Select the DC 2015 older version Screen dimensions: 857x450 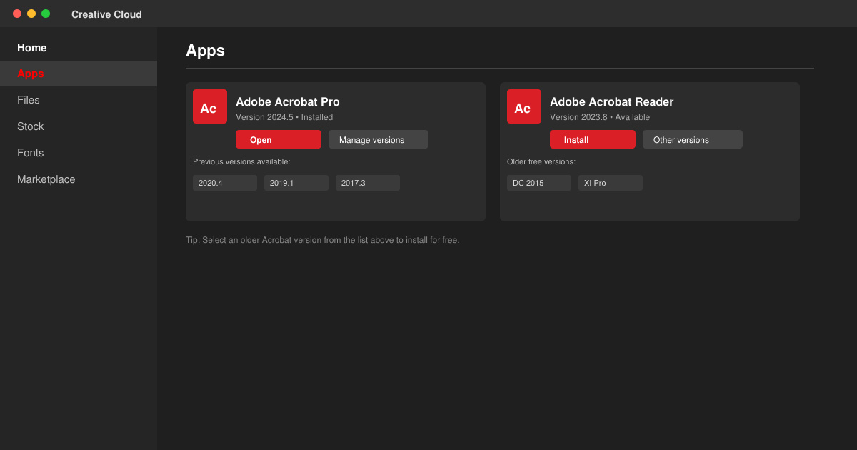tap(539, 183)
